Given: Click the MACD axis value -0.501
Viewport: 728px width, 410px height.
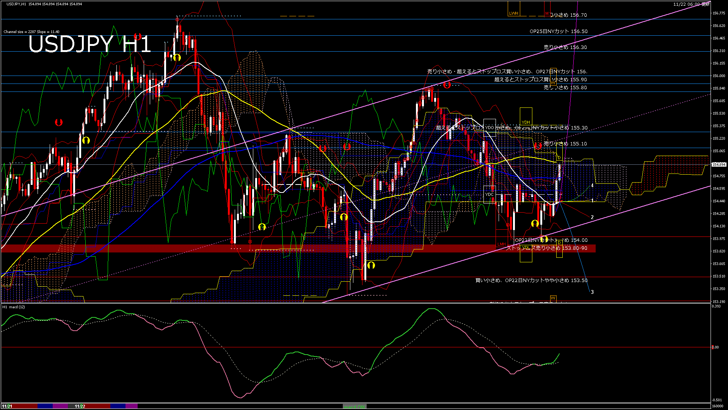Looking at the screenshot, I should tap(717, 400).
